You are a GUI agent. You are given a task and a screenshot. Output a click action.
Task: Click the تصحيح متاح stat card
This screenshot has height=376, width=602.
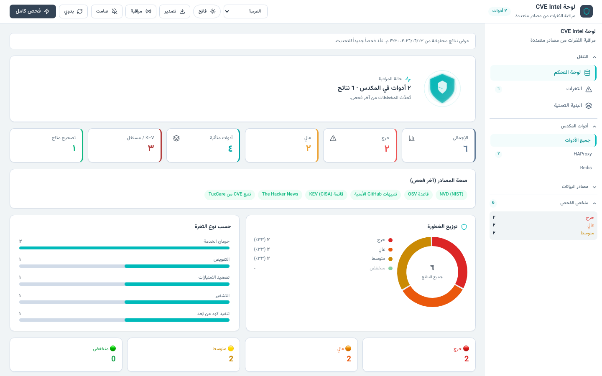coord(46,145)
